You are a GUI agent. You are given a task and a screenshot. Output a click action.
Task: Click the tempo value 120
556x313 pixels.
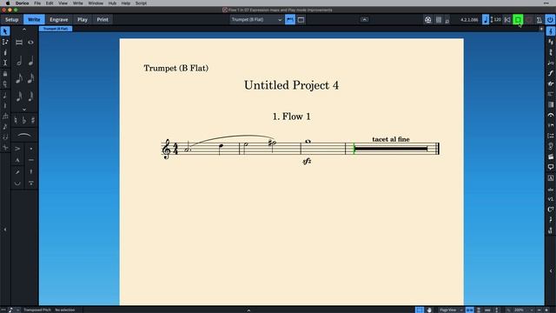click(498, 19)
